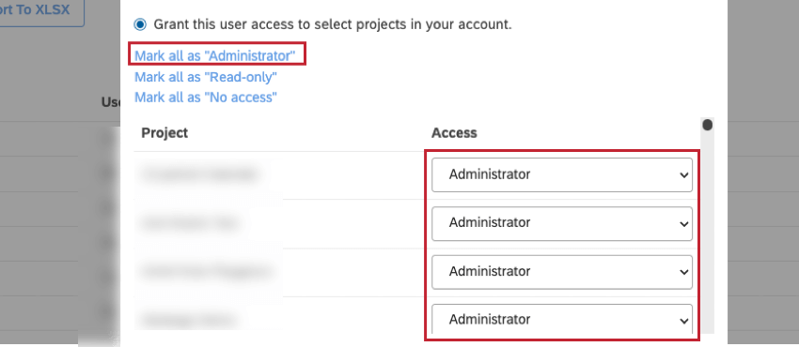Click Mark all as "Read-only"

[x=206, y=77]
